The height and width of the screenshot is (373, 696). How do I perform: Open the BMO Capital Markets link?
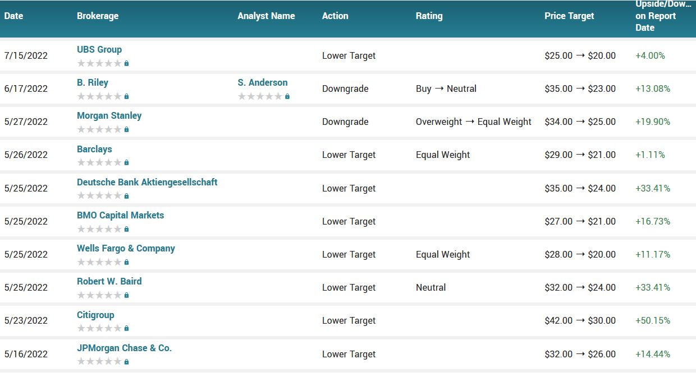pyautogui.click(x=121, y=215)
